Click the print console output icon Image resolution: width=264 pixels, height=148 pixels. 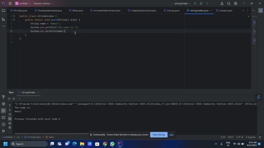10,123
